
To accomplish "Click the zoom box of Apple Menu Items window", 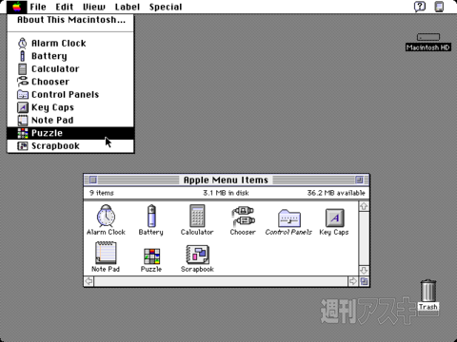I will [359, 180].
